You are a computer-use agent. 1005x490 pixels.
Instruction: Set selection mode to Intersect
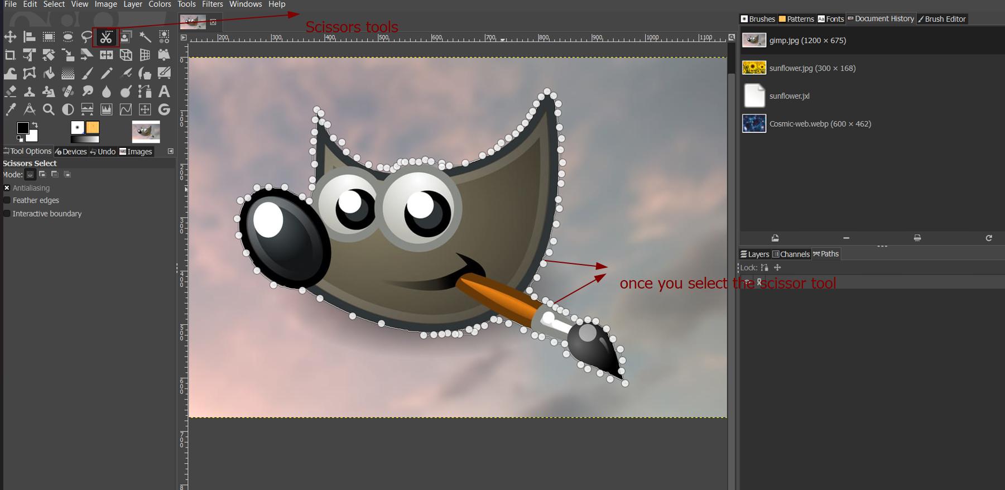(x=67, y=175)
